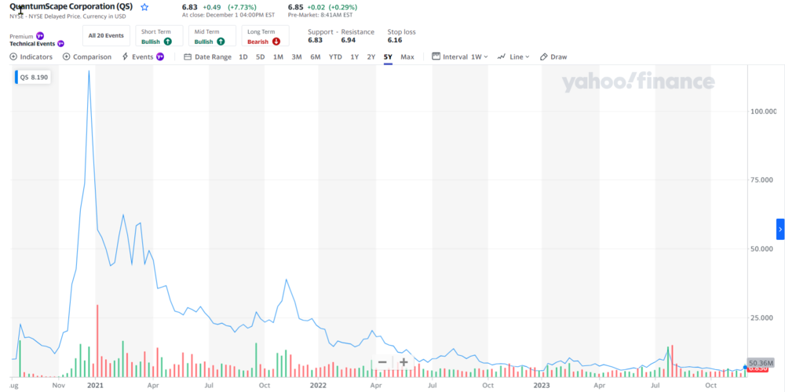The image size is (785, 392).
Task: Select the 1M time range
Action: [278, 57]
